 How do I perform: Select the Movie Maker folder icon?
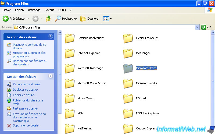point(70,98)
